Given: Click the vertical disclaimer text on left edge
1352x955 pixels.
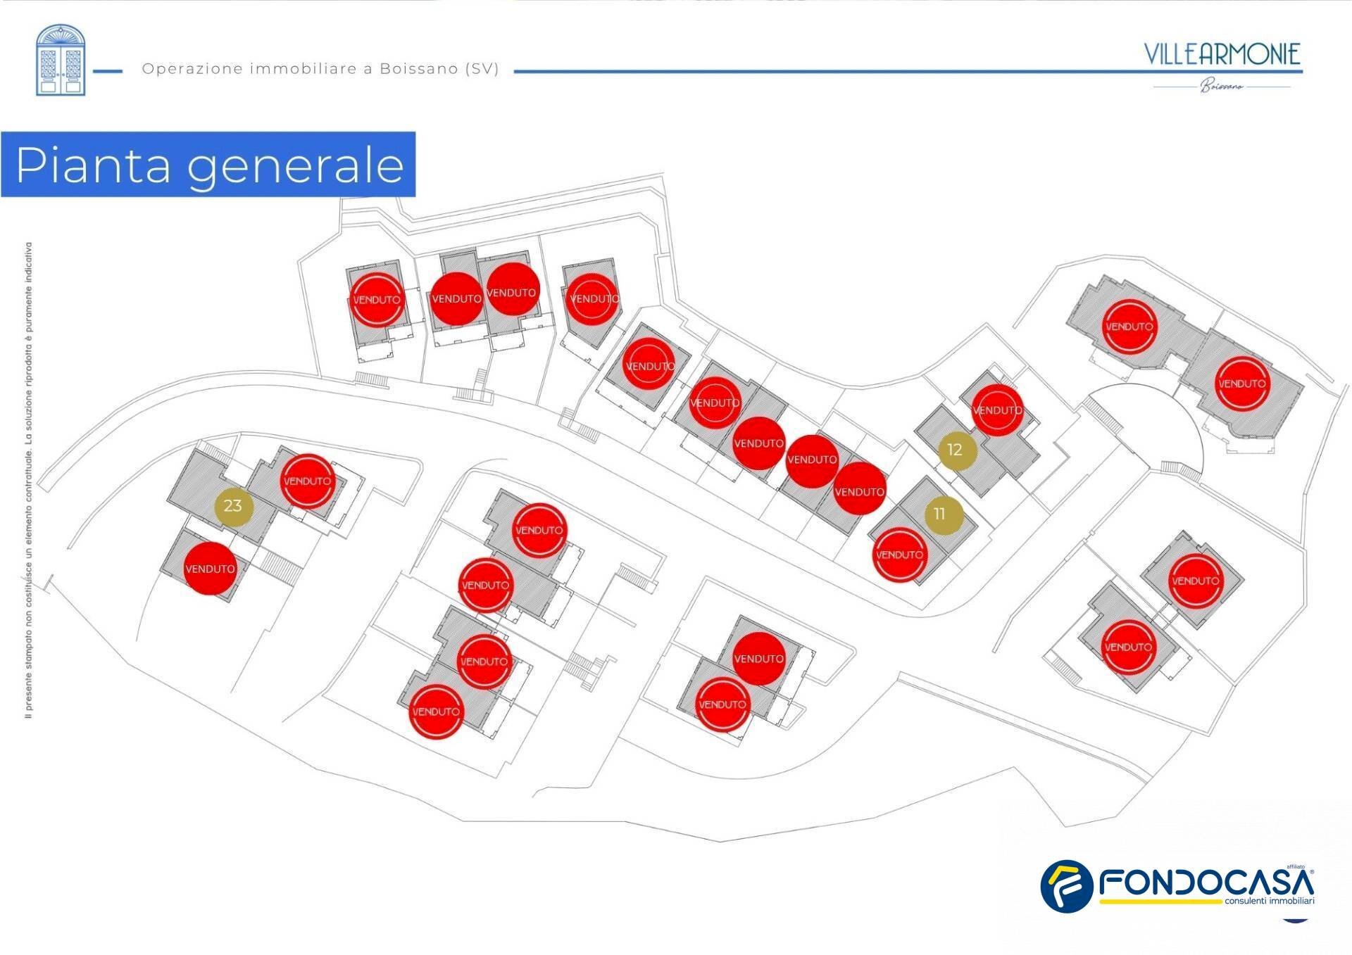Looking at the screenshot, I should tap(28, 480).
